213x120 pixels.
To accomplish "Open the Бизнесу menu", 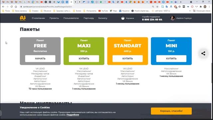I will point(103,18).
